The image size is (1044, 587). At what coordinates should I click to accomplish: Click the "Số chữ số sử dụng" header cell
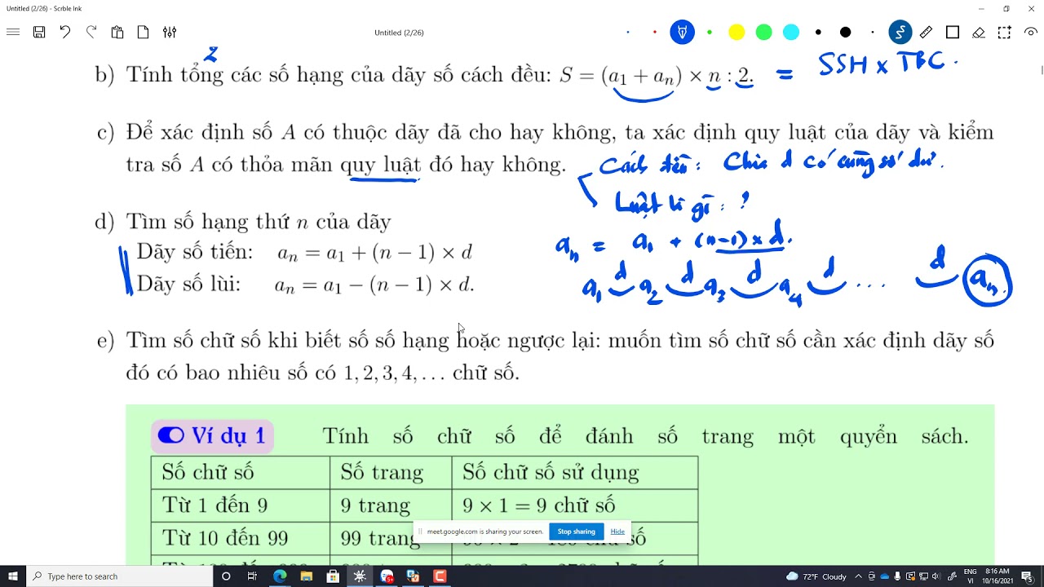click(x=575, y=473)
